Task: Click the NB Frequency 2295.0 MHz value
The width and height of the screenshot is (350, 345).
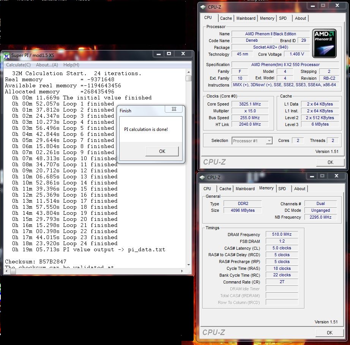Action: click(x=320, y=217)
